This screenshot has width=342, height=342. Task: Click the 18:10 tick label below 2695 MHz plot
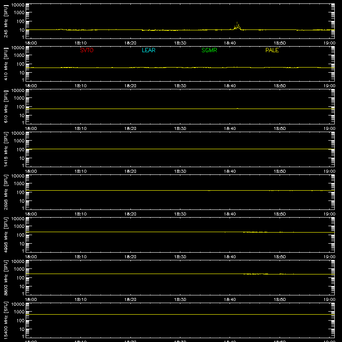coord(80,214)
